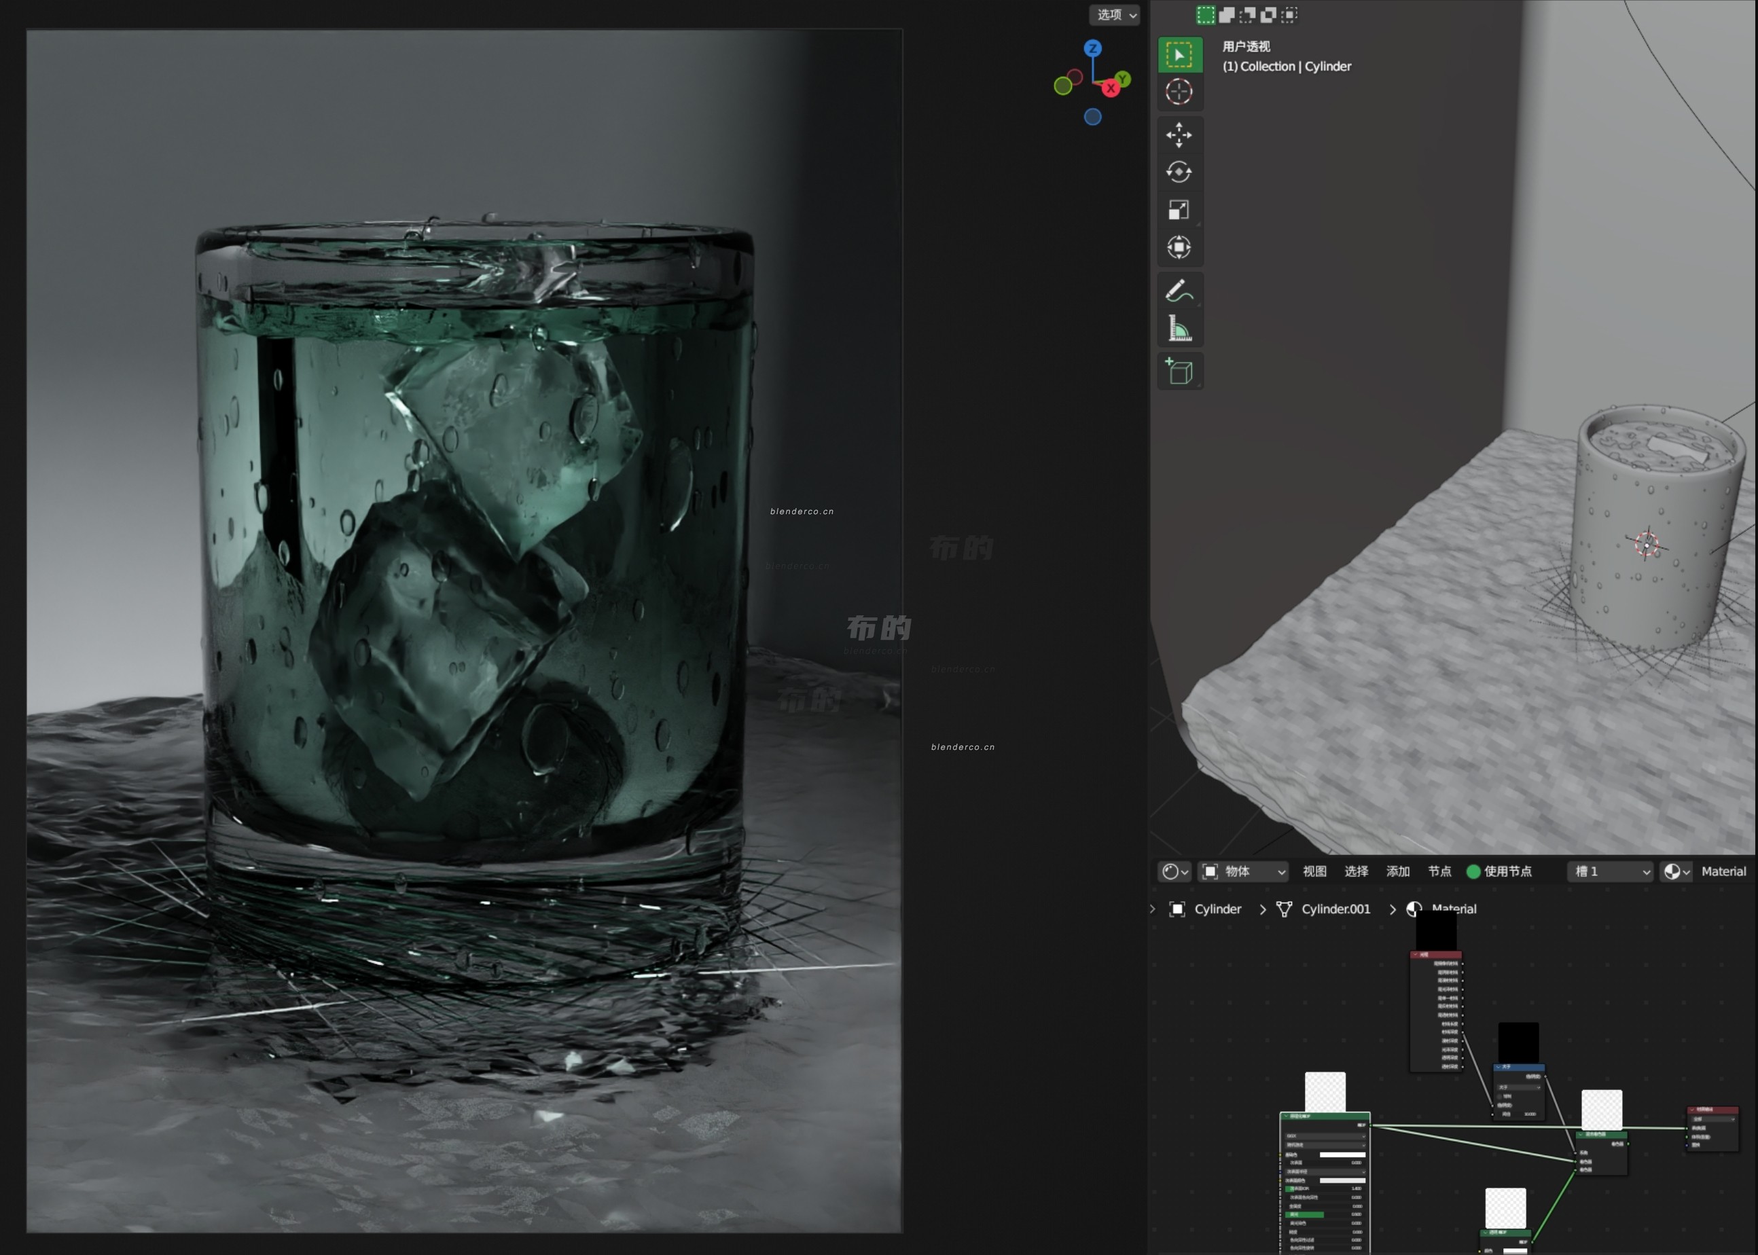Toggle the 使用节点 checkbox
Viewport: 1758px width, 1255px height.
coord(1473,872)
